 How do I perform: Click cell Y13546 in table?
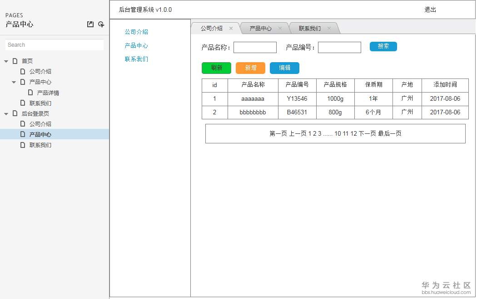pyautogui.click(x=297, y=99)
